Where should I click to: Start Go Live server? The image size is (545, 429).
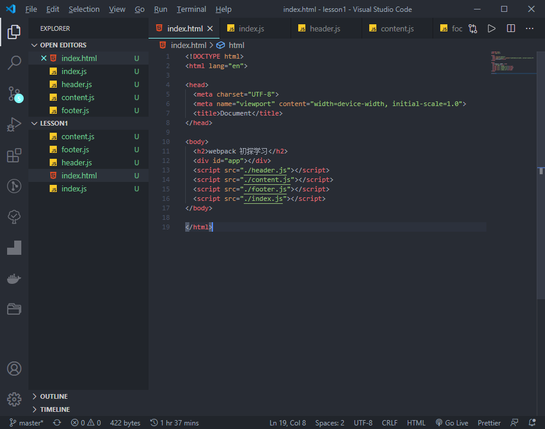pos(452,422)
